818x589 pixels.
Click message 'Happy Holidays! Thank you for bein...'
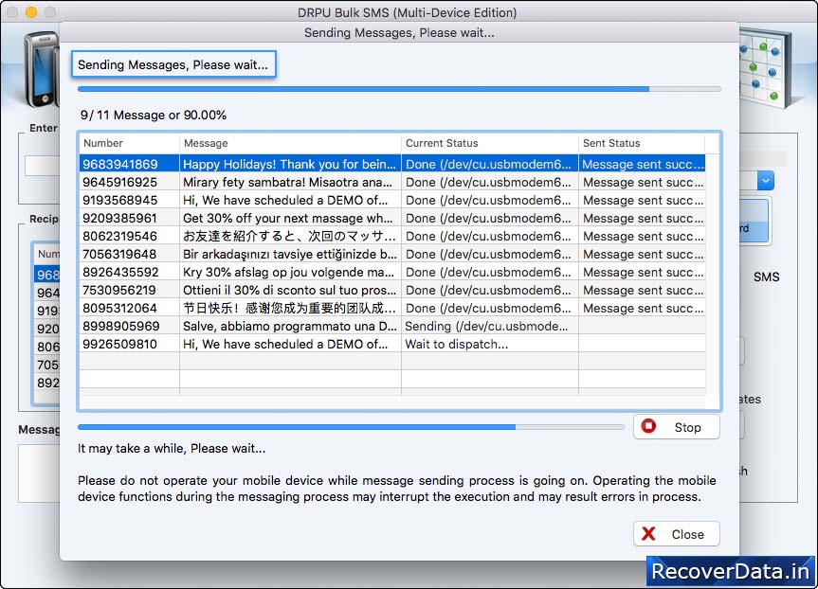pyautogui.click(x=289, y=164)
